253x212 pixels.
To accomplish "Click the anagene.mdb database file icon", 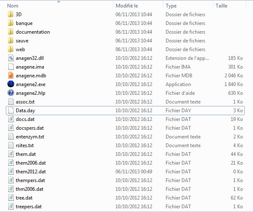I will coord(11,76).
